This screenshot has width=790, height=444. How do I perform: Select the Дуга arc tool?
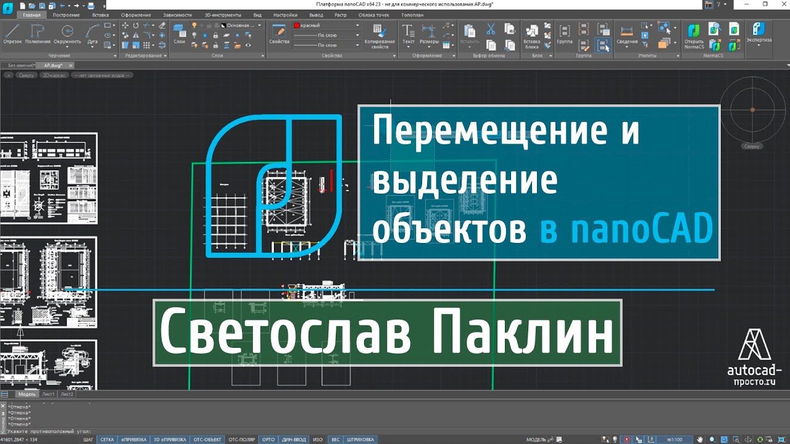[x=93, y=35]
